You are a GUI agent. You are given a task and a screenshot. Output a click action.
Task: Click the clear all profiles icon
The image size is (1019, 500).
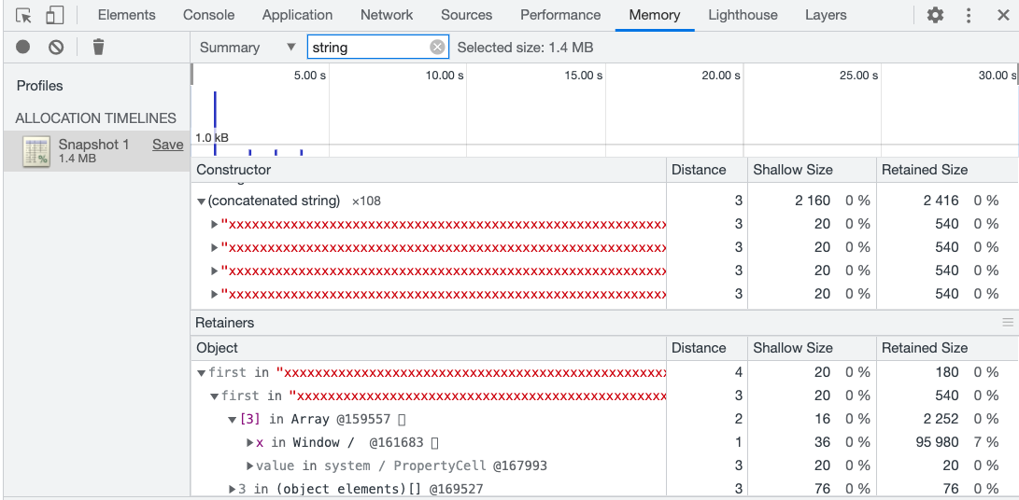tap(56, 48)
